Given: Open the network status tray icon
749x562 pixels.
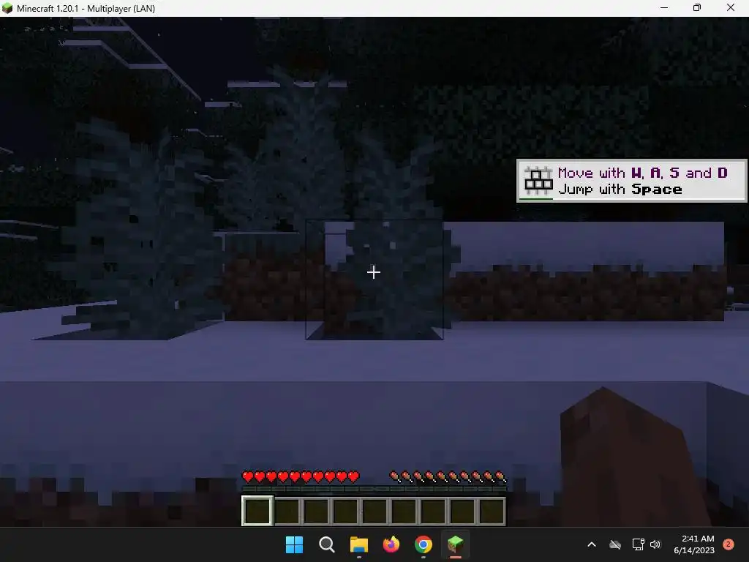Looking at the screenshot, I should [x=638, y=544].
